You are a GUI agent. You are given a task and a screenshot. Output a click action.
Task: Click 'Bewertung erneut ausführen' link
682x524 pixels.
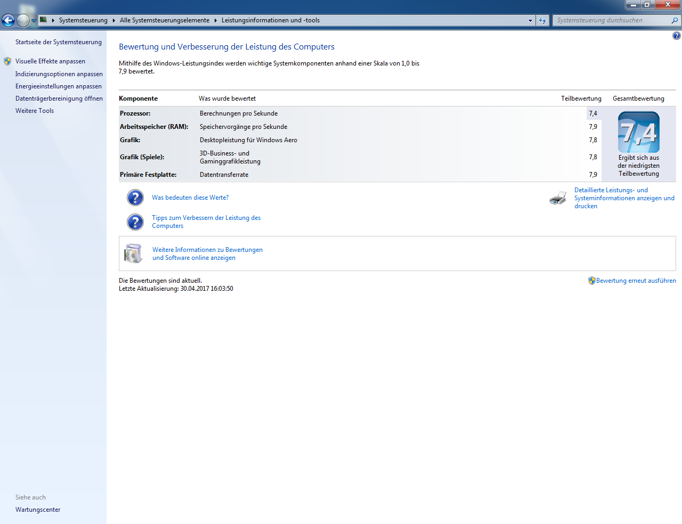pyautogui.click(x=636, y=281)
